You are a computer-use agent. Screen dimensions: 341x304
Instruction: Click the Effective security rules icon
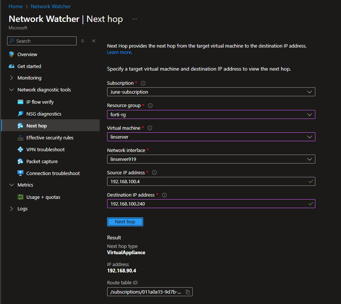pos(20,138)
